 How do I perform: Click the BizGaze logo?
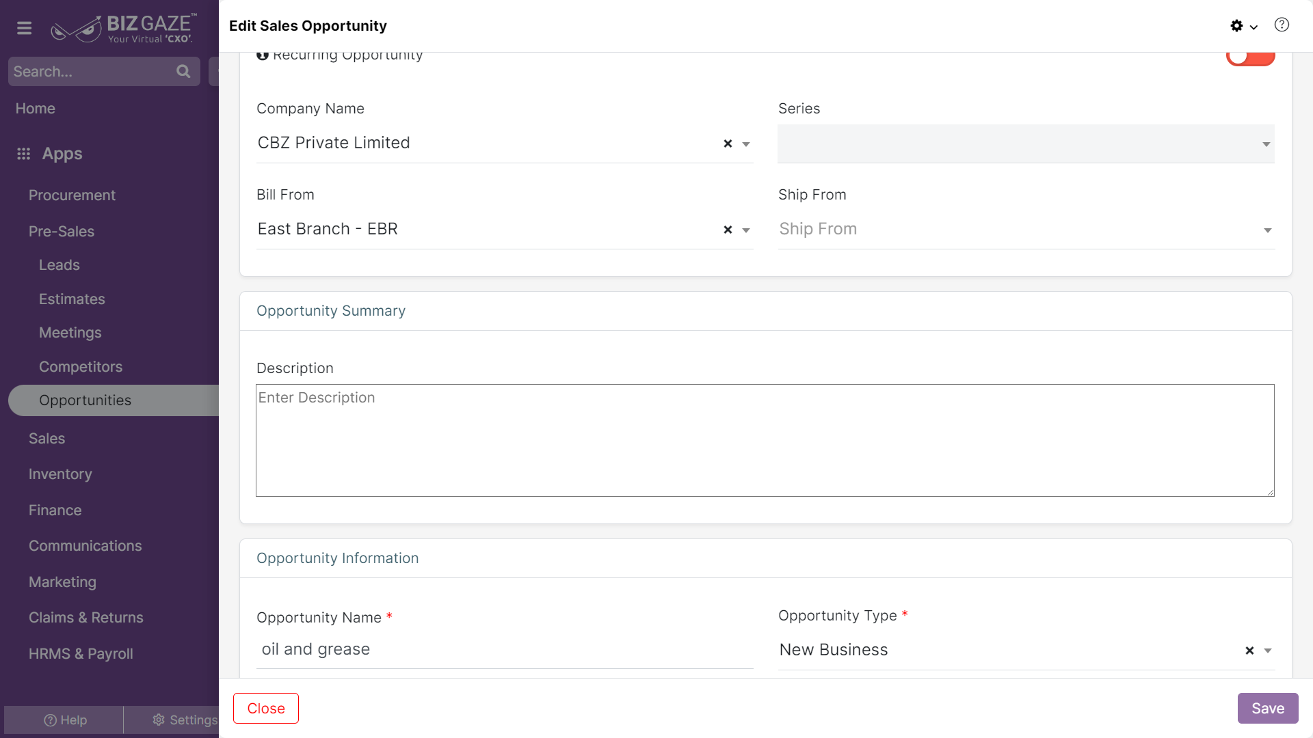124,28
